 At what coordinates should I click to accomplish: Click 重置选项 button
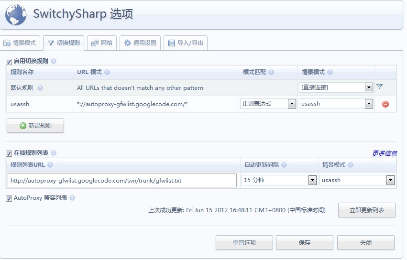coord(244,243)
